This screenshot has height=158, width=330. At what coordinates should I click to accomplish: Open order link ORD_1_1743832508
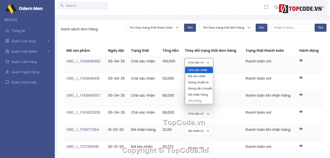pos(83,113)
